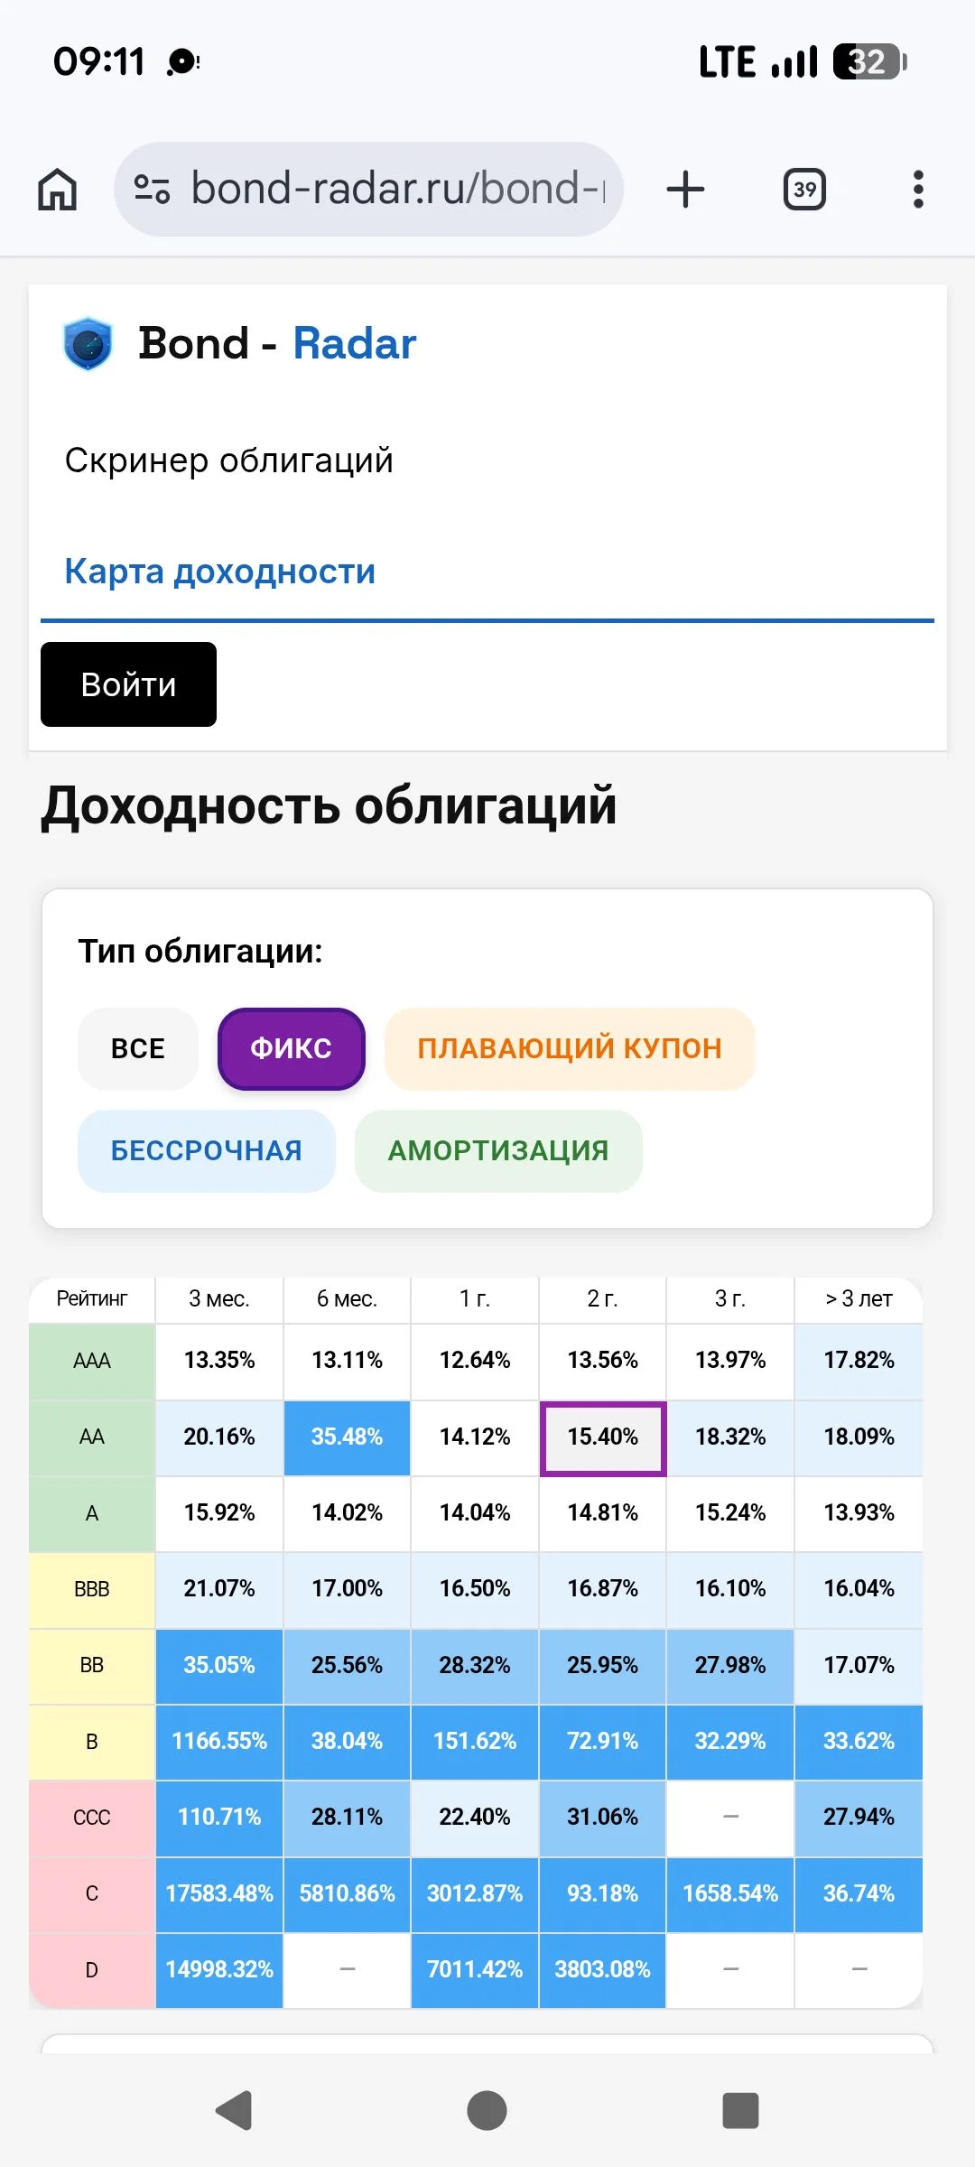Image resolution: width=975 pixels, height=2167 pixels.
Task: Select the ВСЕ bond type filter
Action: pos(138,1048)
